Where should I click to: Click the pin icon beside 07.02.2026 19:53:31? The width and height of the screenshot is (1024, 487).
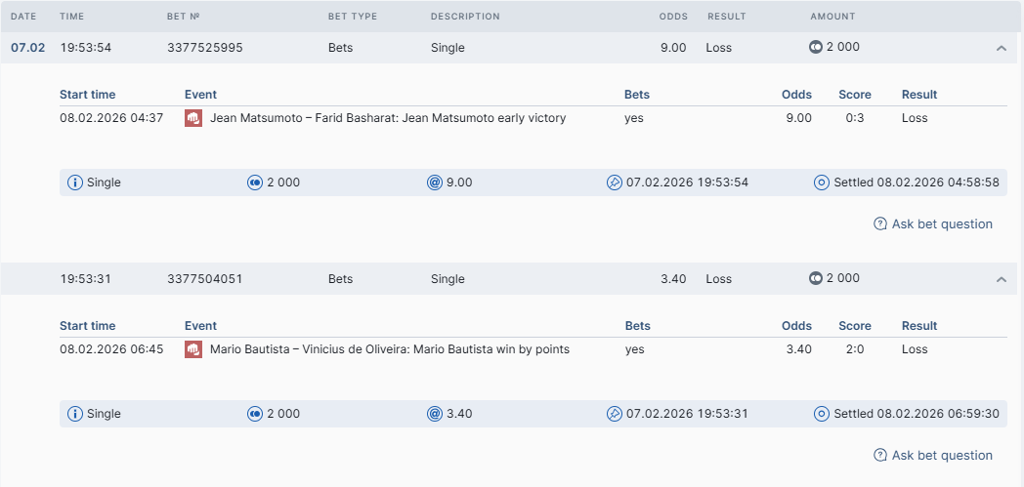(615, 414)
